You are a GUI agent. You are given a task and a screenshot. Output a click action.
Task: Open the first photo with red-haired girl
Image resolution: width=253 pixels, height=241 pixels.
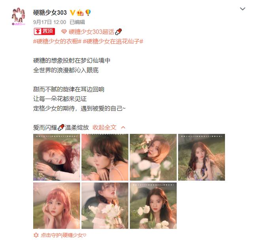coord(57,157)
